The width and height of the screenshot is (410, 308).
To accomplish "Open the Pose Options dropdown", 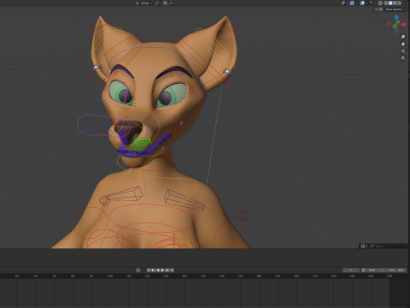I will [x=395, y=9].
